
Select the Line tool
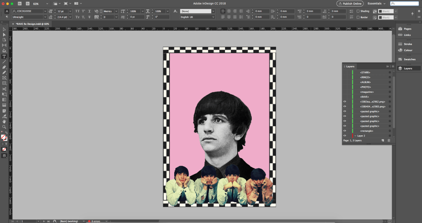(4, 62)
